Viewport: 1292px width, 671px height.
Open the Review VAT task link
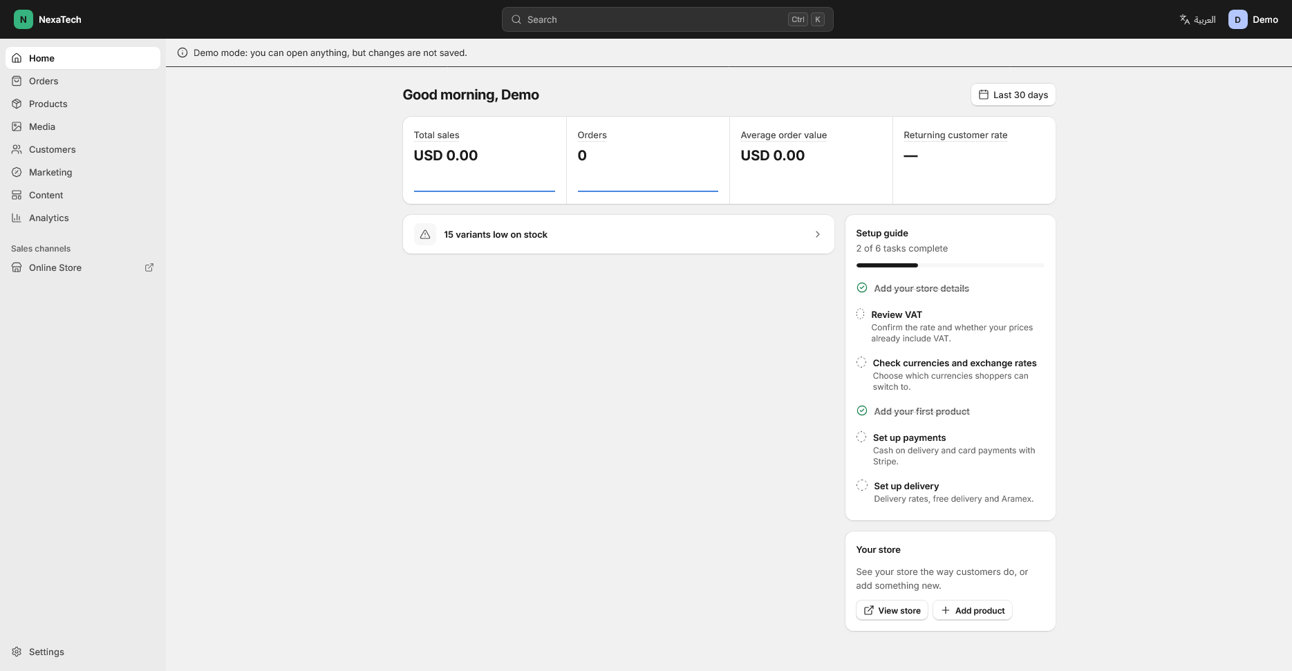tap(897, 314)
